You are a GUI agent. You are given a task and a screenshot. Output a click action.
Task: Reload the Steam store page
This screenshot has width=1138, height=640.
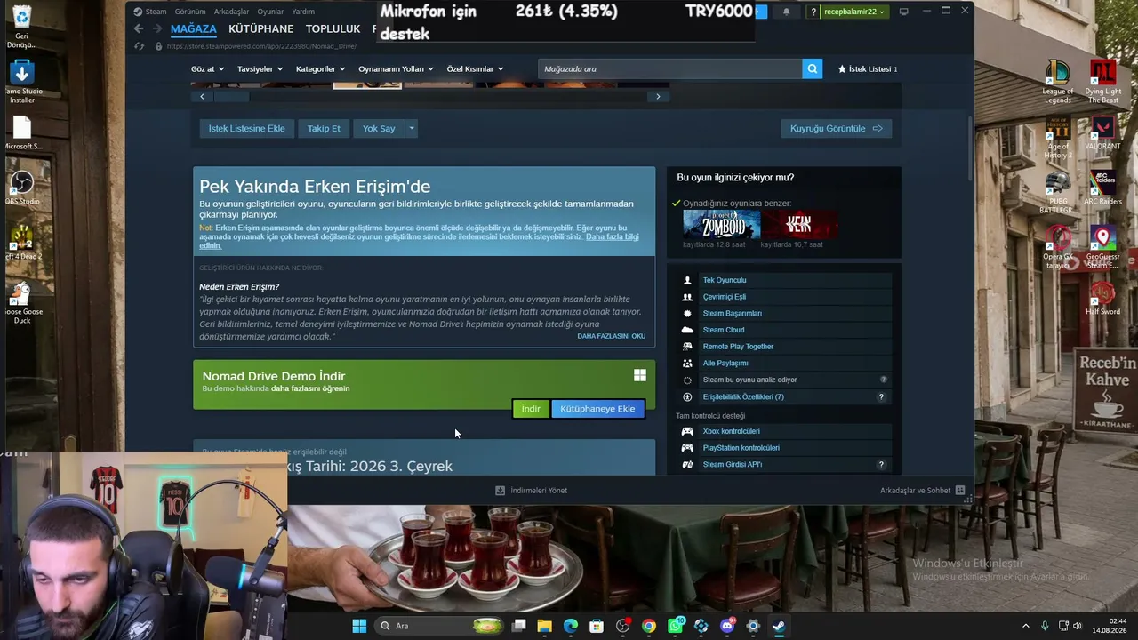coord(139,46)
